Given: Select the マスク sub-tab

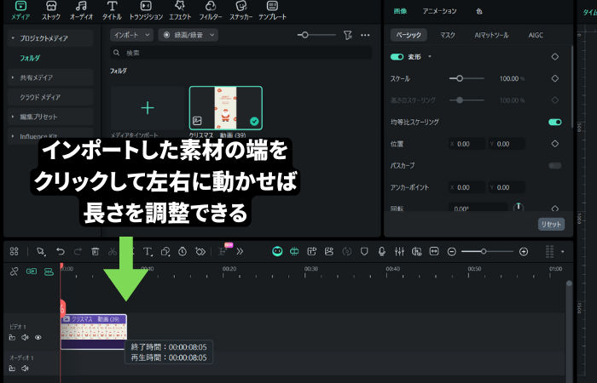Looking at the screenshot, I should point(448,35).
